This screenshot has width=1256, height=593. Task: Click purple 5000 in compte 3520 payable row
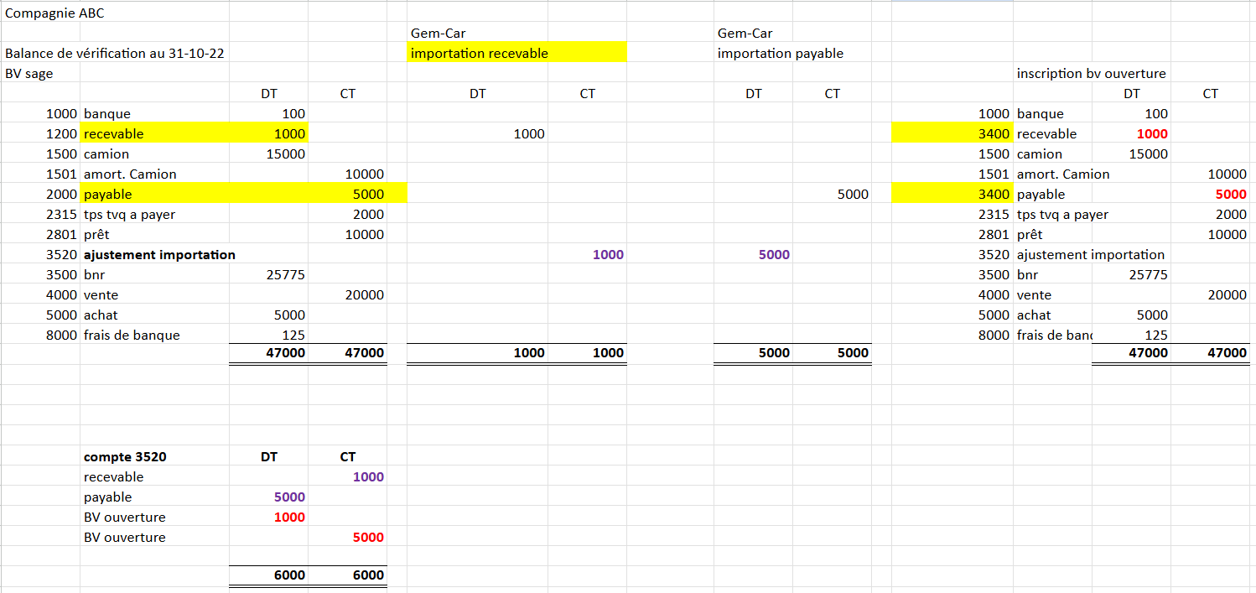coord(288,497)
